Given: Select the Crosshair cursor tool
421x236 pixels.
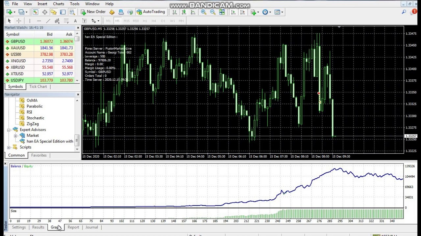Looking at the screenshot, I should 18,21.
